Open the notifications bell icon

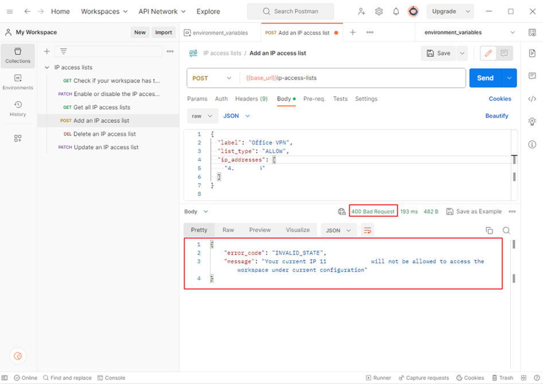pyautogui.click(x=396, y=11)
